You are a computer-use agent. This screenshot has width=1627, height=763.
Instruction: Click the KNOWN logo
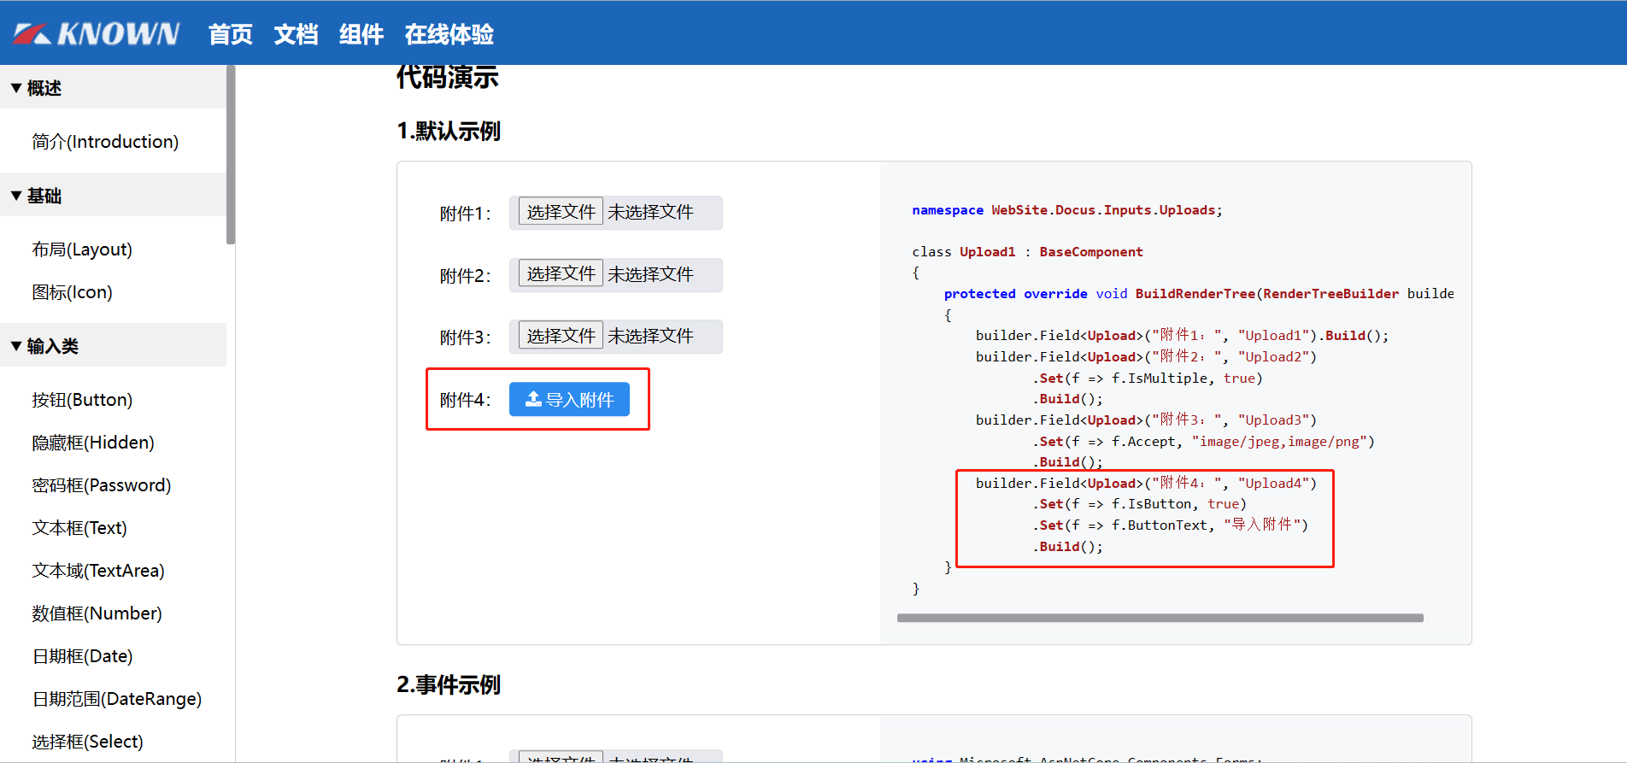point(97,34)
